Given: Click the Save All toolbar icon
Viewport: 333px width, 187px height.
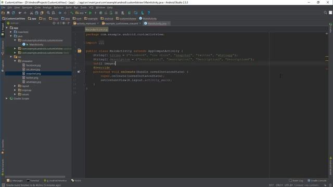Looking at the screenshot, I should coord(8,13).
